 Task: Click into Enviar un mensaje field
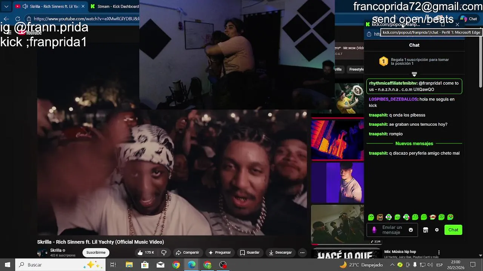point(392,230)
